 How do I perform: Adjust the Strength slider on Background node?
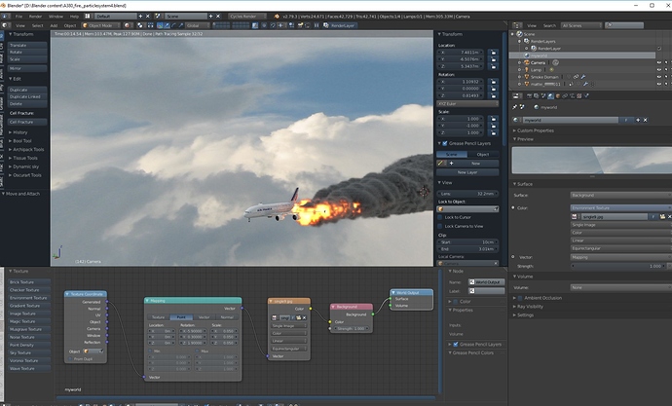click(x=353, y=328)
